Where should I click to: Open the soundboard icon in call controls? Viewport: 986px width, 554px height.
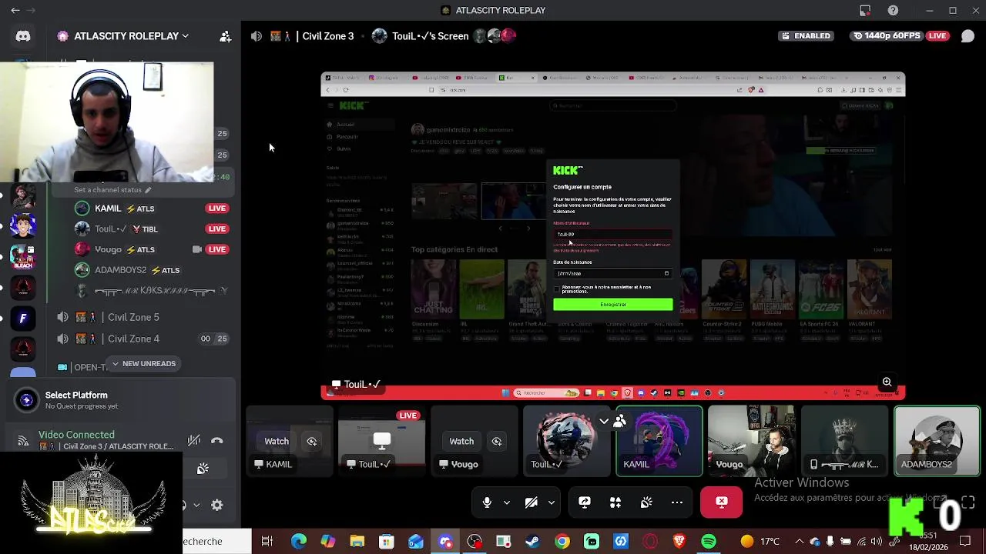coord(646,502)
